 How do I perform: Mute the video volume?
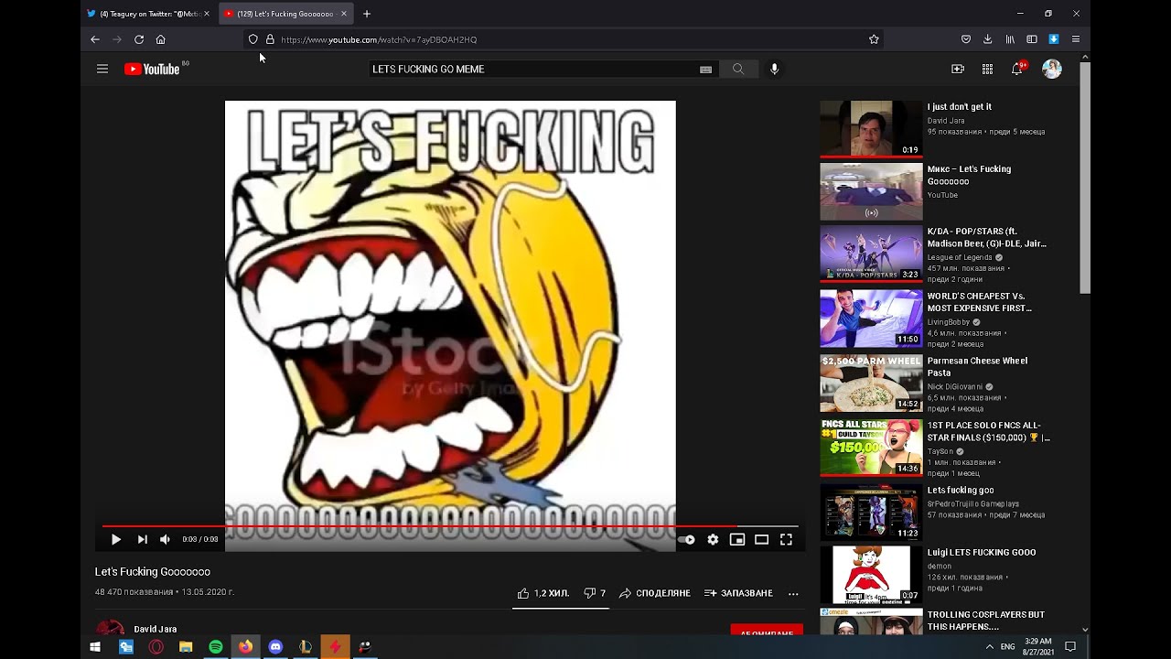pos(165,540)
